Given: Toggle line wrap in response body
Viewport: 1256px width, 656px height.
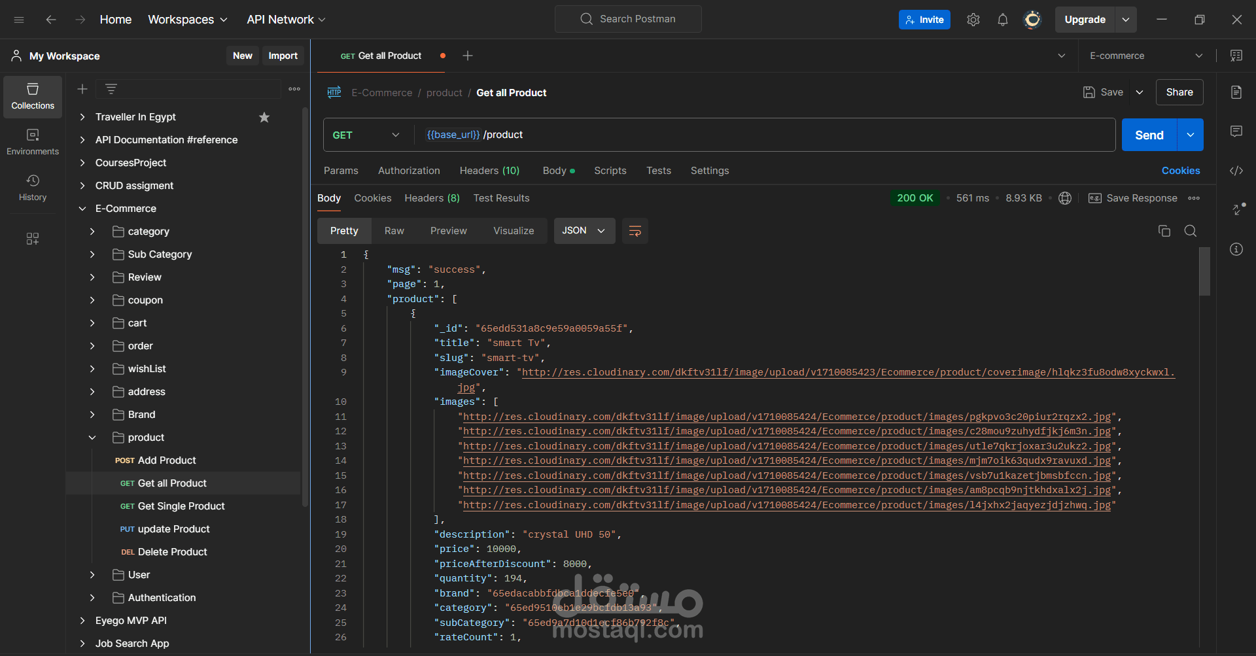Looking at the screenshot, I should (635, 231).
